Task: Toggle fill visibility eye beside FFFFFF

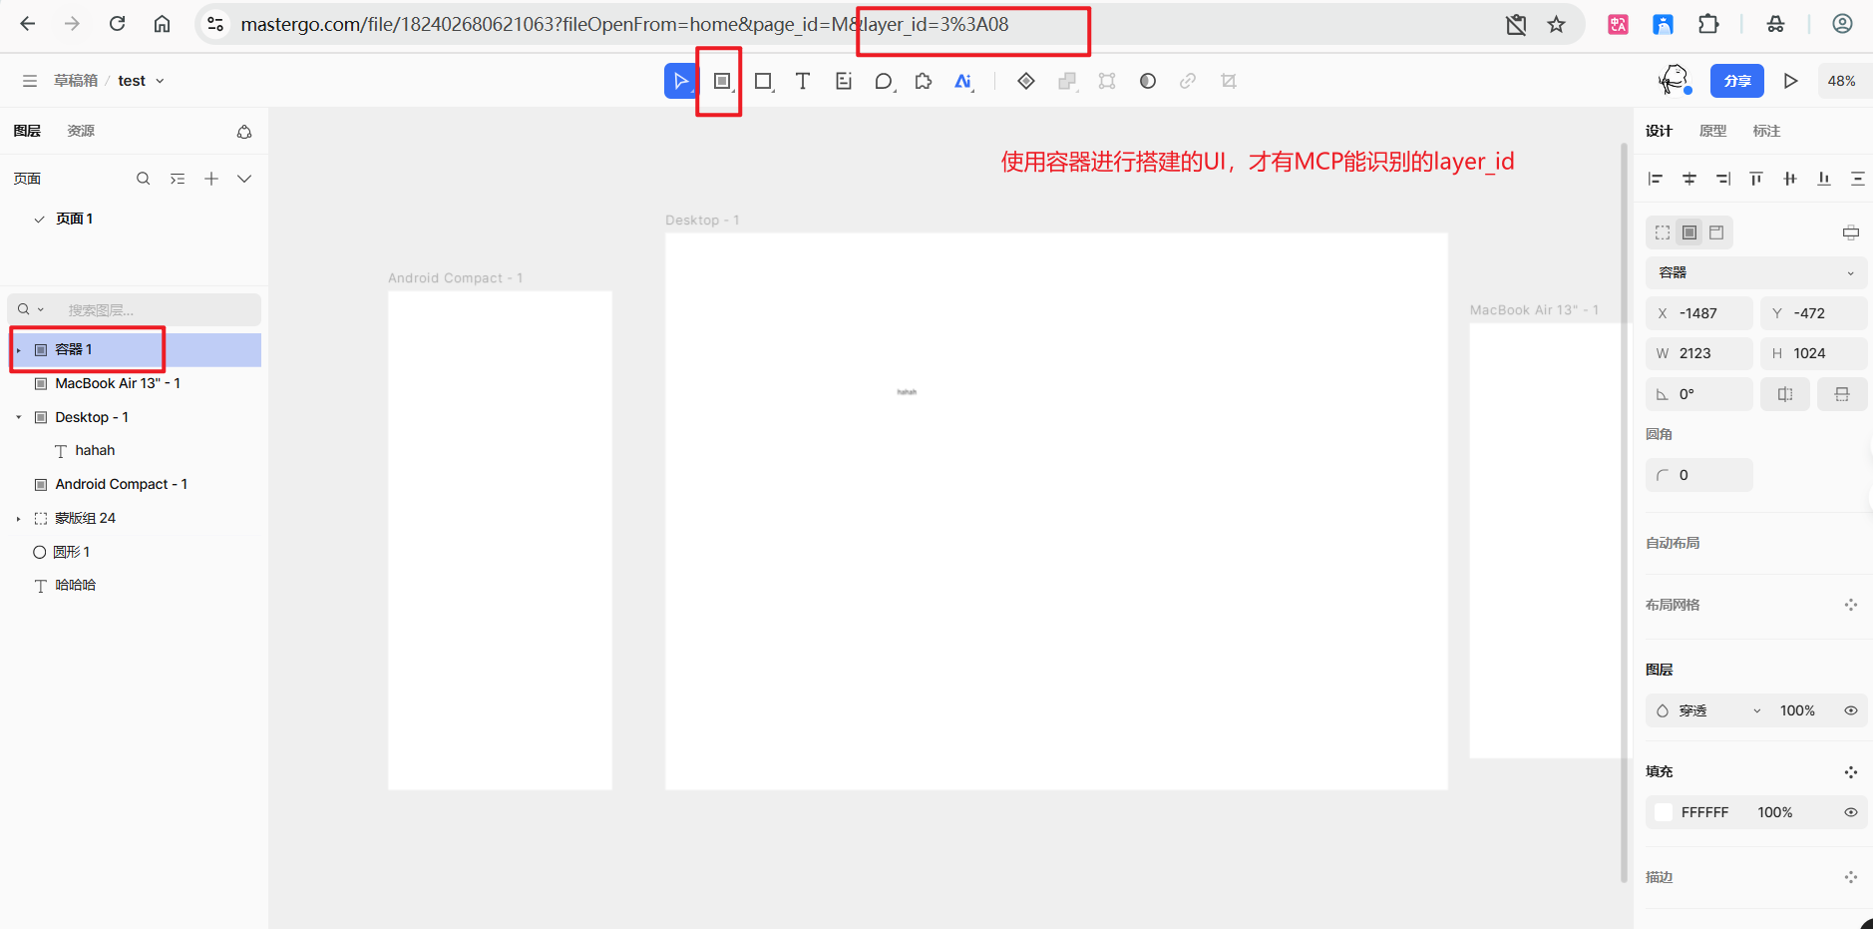Action: coord(1851,812)
